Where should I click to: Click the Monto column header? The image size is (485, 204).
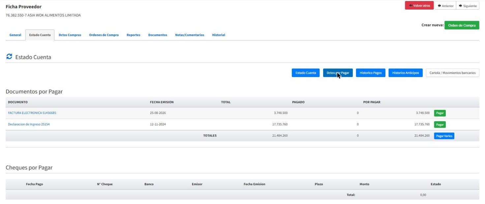click(x=364, y=184)
